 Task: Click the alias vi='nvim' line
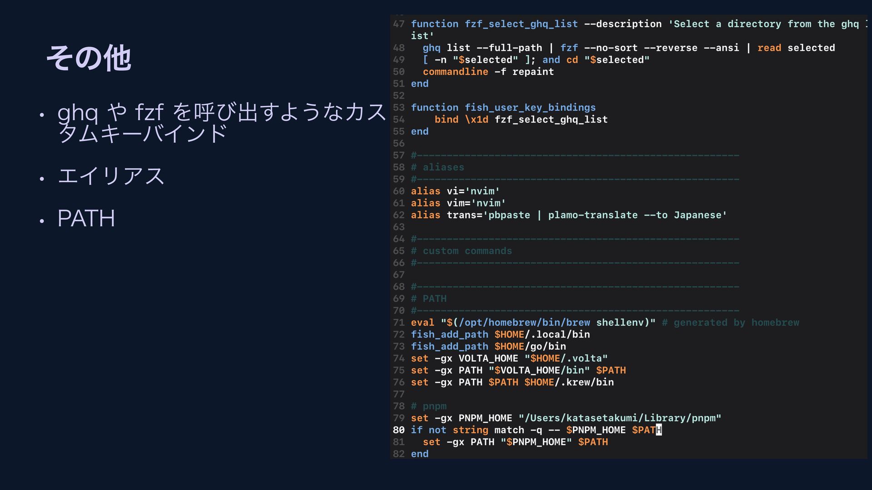pos(455,191)
